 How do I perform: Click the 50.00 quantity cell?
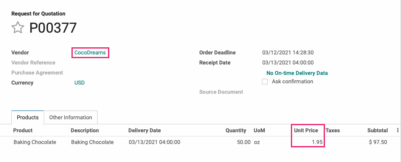[x=244, y=142]
